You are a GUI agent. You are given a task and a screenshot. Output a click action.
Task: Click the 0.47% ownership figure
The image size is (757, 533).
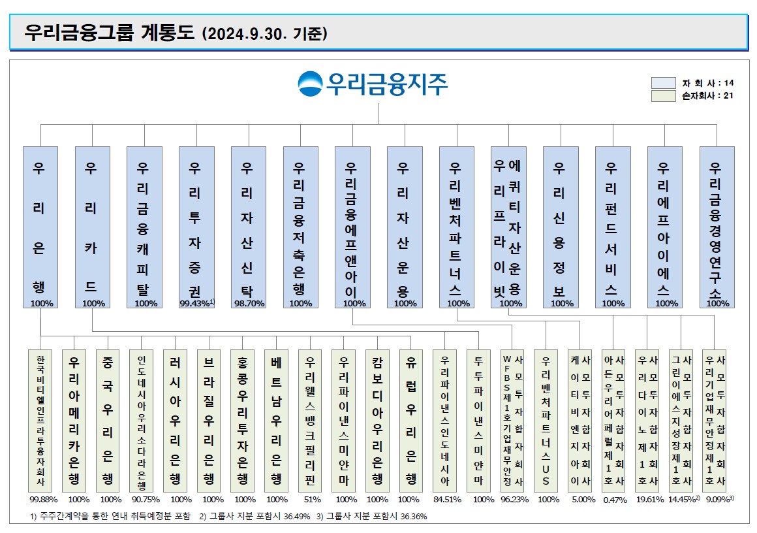(x=615, y=500)
